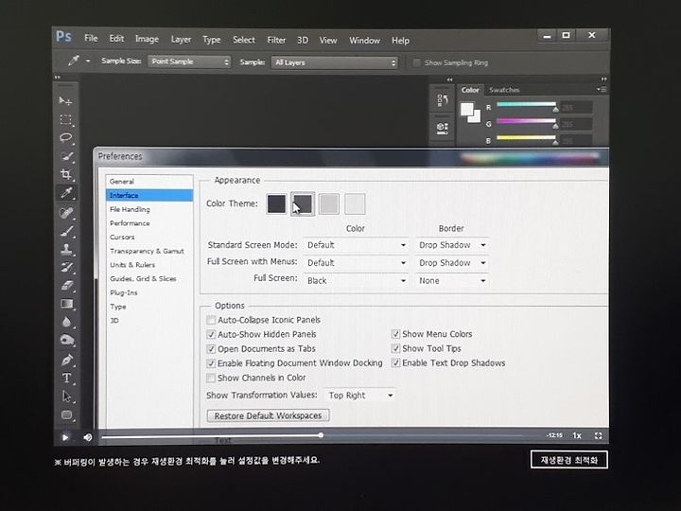This screenshot has height=511, width=681.
Task: Toggle Enable Text Drop Shadows checkbox
Action: pos(395,362)
